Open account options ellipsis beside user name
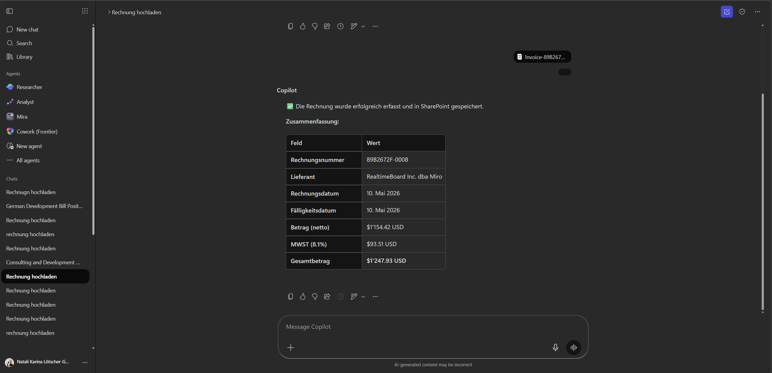Viewport: 772px width, 373px height. click(85, 362)
